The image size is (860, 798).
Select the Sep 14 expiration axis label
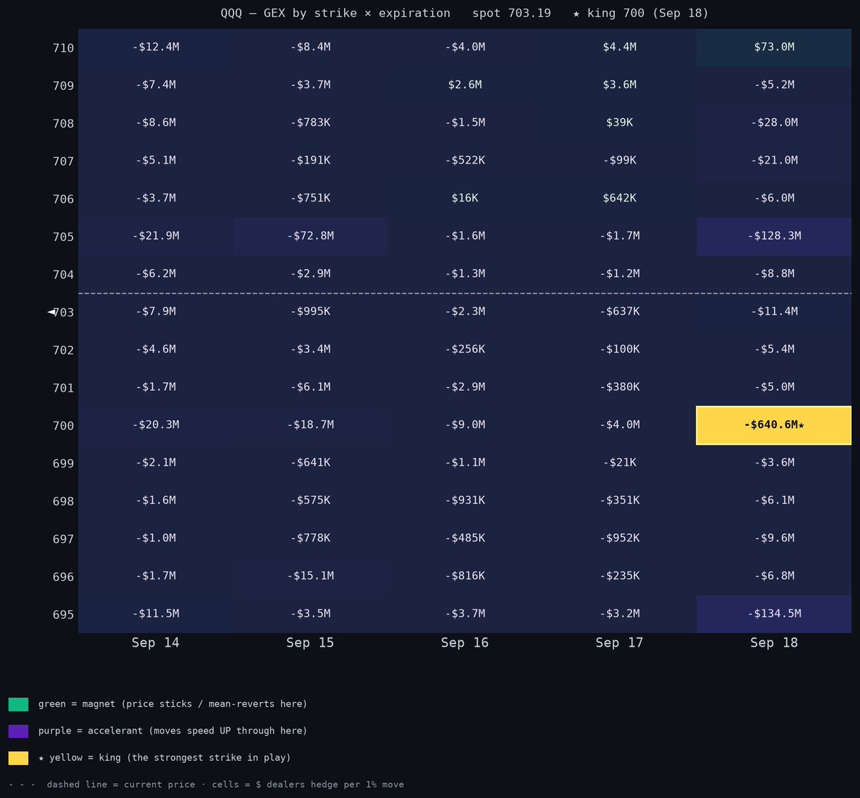click(156, 642)
